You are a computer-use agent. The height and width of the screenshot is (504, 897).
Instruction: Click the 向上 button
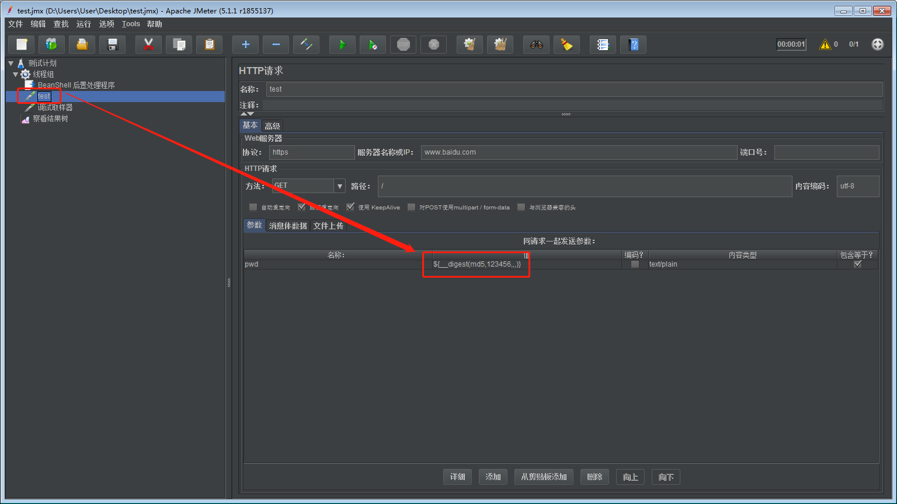tap(631, 477)
